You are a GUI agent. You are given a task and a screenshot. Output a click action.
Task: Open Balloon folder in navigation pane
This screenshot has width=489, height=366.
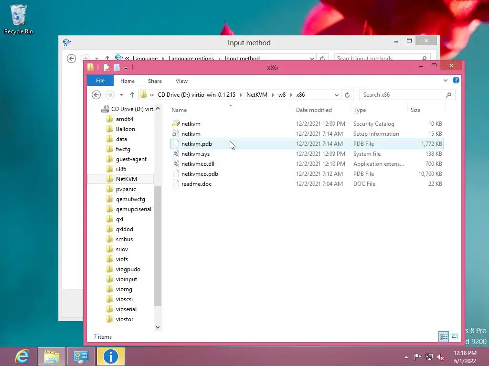click(121, 129)
